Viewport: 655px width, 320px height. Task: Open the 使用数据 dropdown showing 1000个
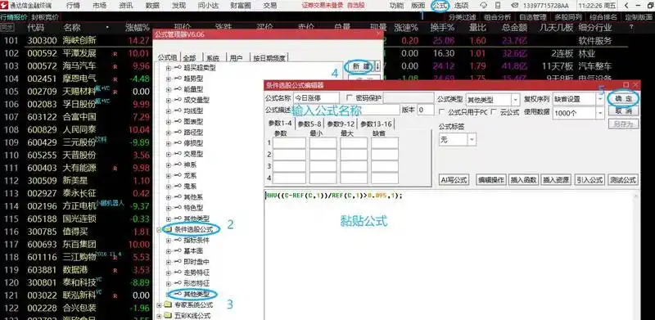(x=578, y=113)
